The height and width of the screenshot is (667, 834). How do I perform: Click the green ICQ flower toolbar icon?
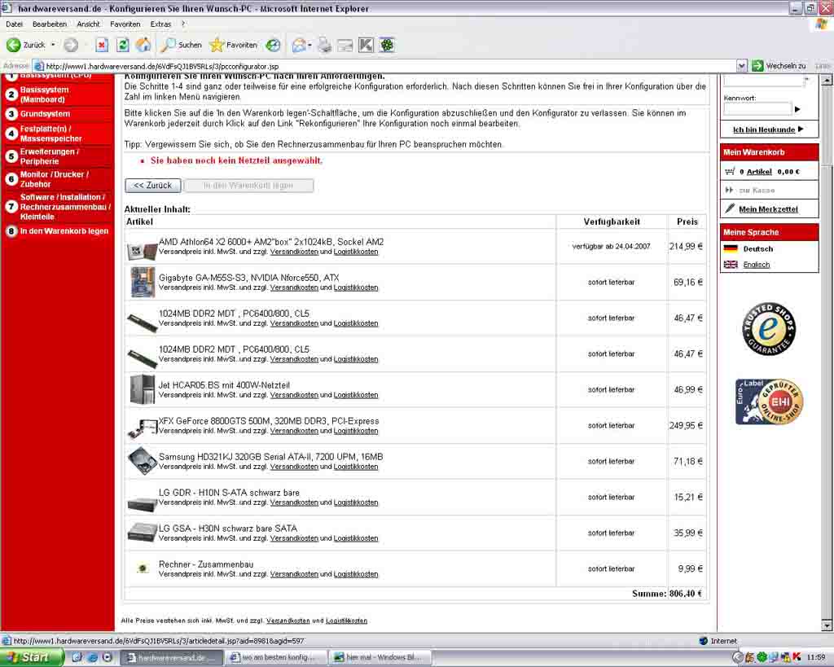[387, 46]
